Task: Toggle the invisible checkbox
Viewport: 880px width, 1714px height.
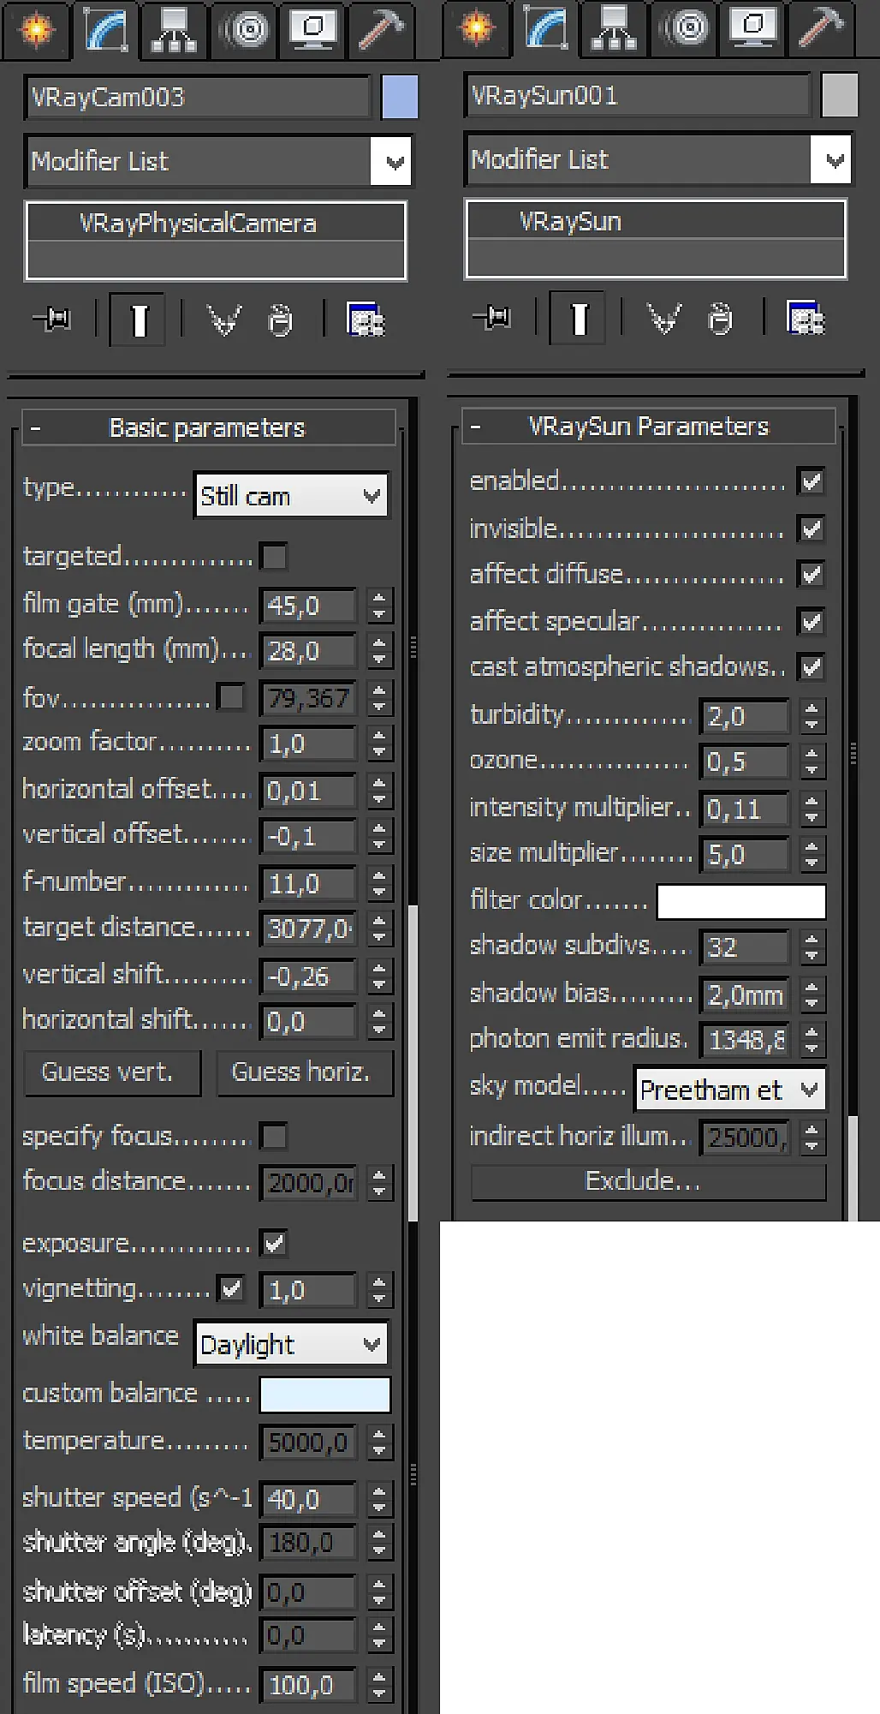Action: pyautogui.click(x=811, y=529)
